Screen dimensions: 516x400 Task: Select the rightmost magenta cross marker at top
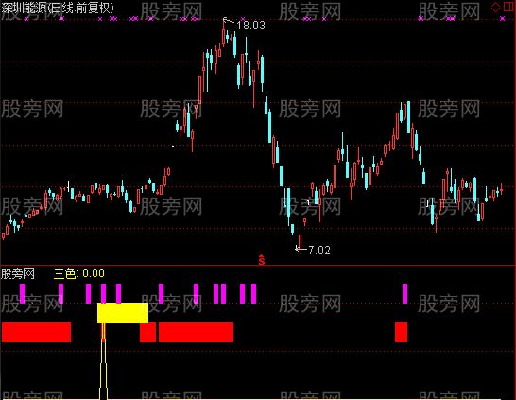click(502, 19)
